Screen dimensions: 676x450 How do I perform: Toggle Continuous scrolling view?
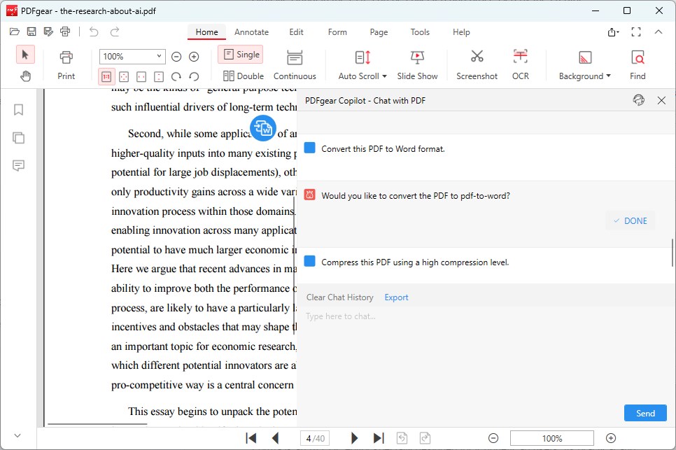(295, 64)
